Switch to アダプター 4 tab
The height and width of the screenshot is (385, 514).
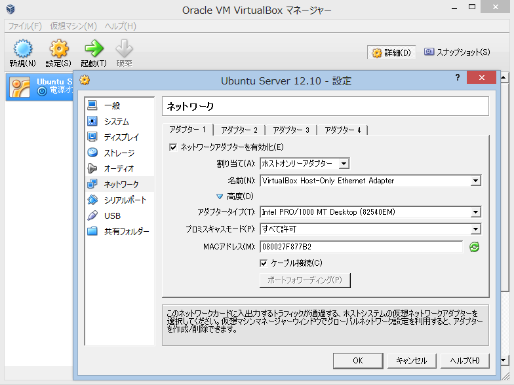(x=342, y=130)
